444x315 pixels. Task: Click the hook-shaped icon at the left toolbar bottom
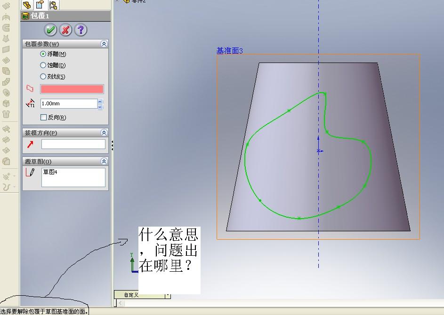[6, 187]
